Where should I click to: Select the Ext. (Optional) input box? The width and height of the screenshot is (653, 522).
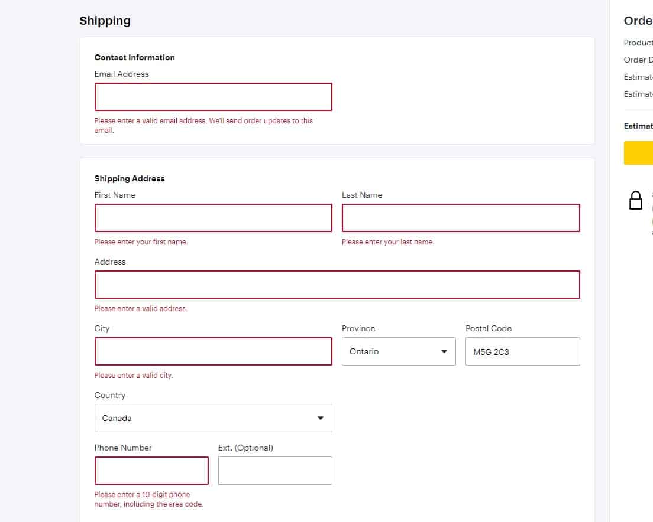pos(275,471)
